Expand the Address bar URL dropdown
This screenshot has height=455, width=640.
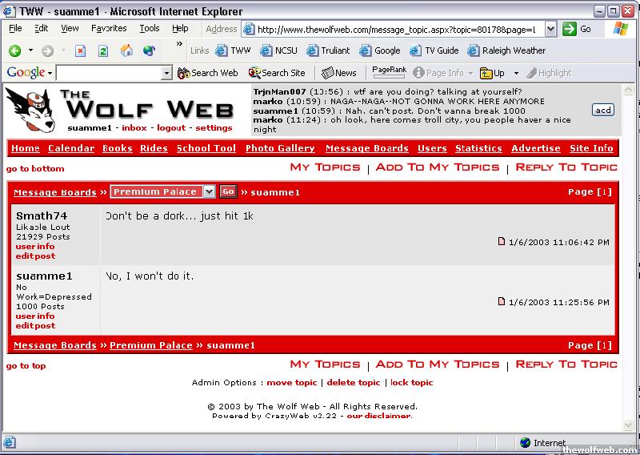point(550,29)
